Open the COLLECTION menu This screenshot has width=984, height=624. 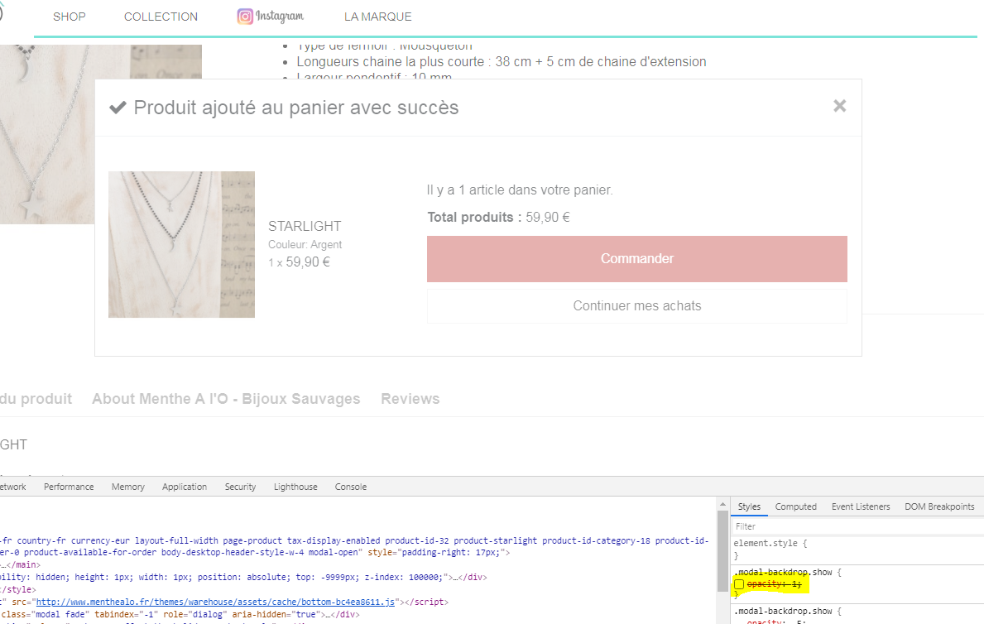[x=161, y=17]
